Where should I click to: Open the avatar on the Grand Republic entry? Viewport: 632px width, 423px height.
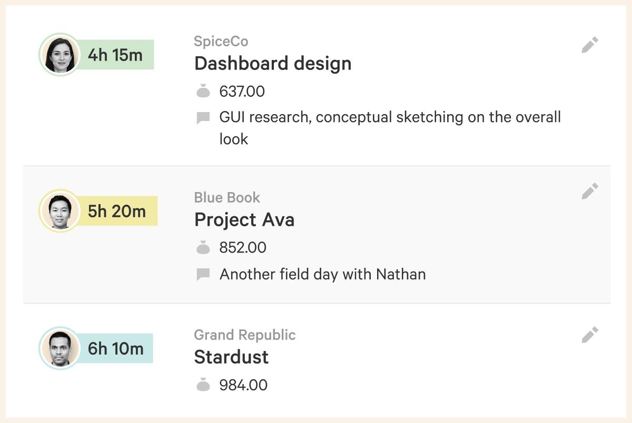[x=60, y=348]
